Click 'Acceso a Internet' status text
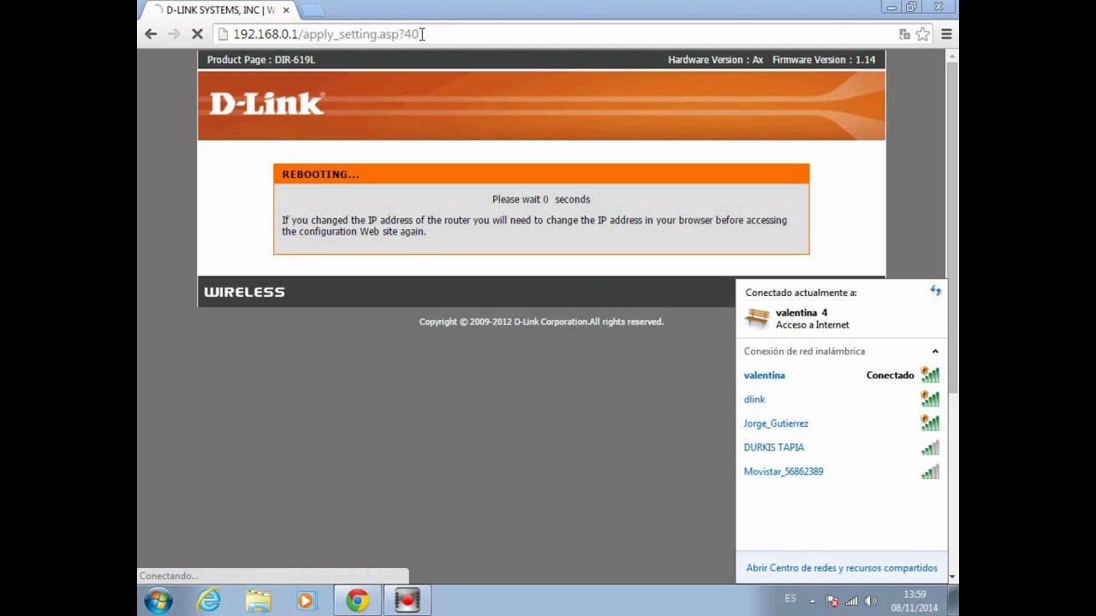Image resolution: width=1096 pixels, height=616 pixels. coord(813,325)
